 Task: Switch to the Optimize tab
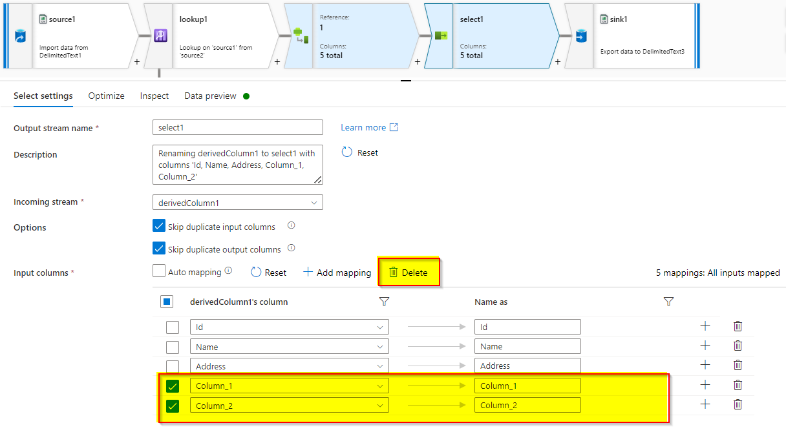107,96
